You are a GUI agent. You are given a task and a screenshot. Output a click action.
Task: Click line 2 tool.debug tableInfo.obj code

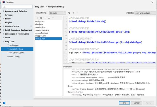click(x=88, y=21)
